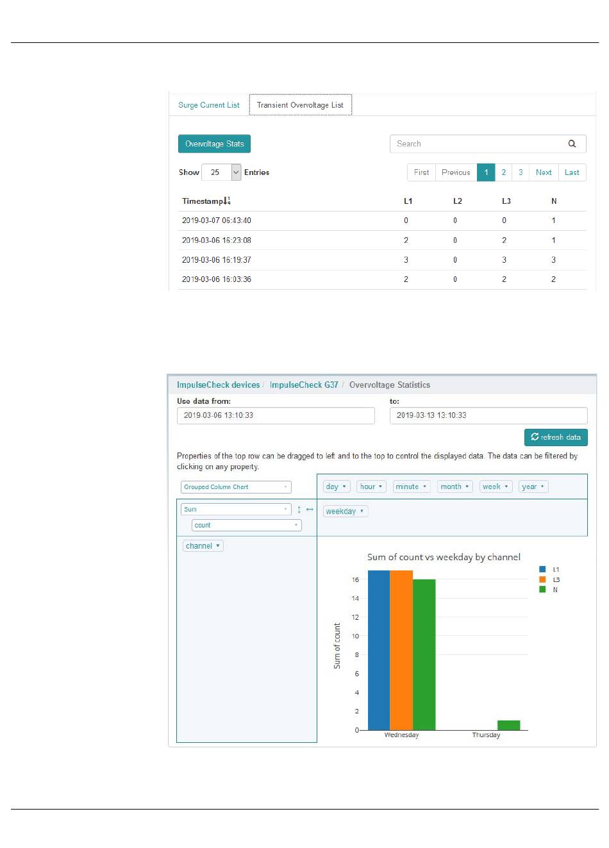Click the Wednesday axis label

tap(401, 735)
